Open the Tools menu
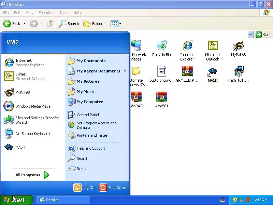 point(64,13)
